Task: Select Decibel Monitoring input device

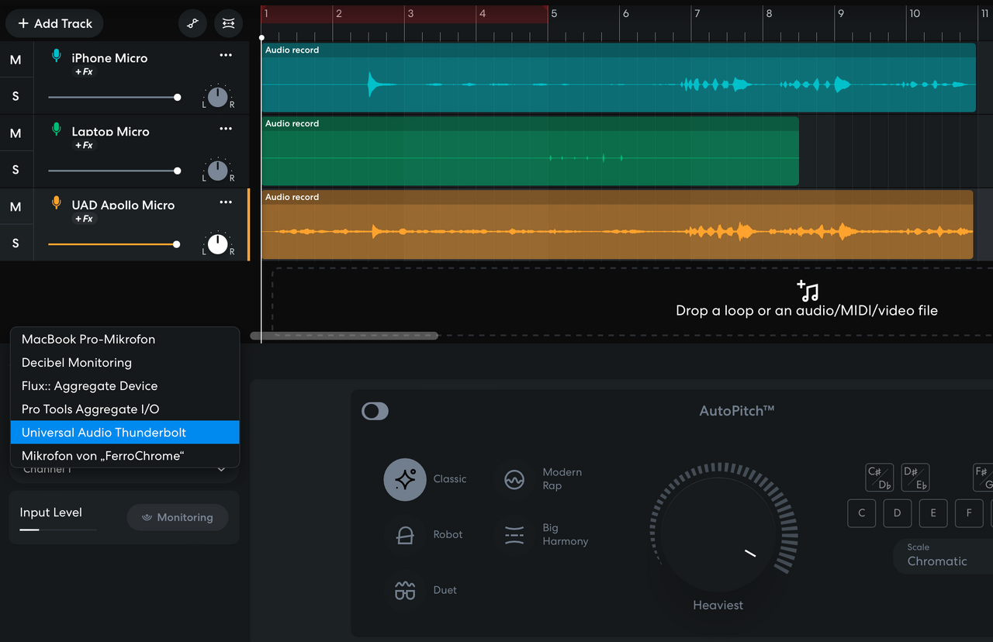Action: [125, 363]
